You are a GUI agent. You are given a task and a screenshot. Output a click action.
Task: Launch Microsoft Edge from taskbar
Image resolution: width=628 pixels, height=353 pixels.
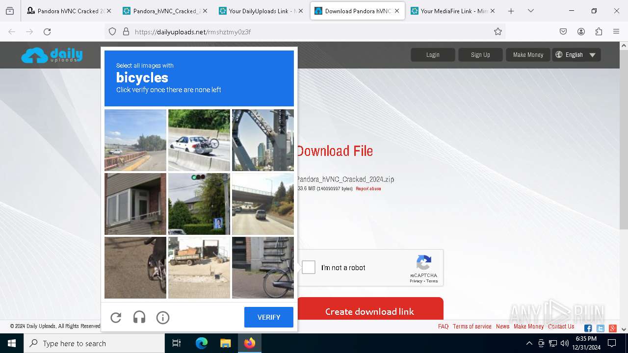coord(202,343)
